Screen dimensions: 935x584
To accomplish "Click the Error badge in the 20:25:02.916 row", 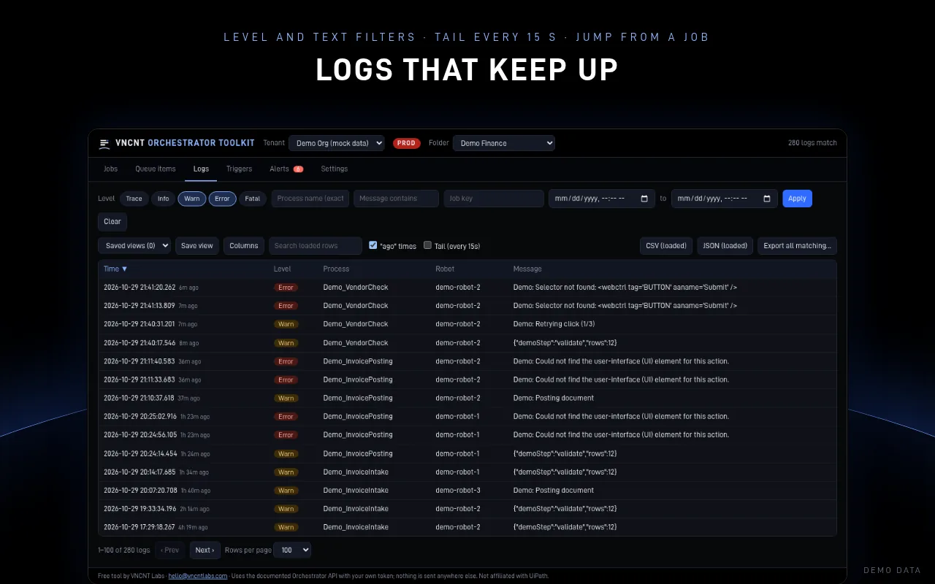I will (x=286, y=417).
